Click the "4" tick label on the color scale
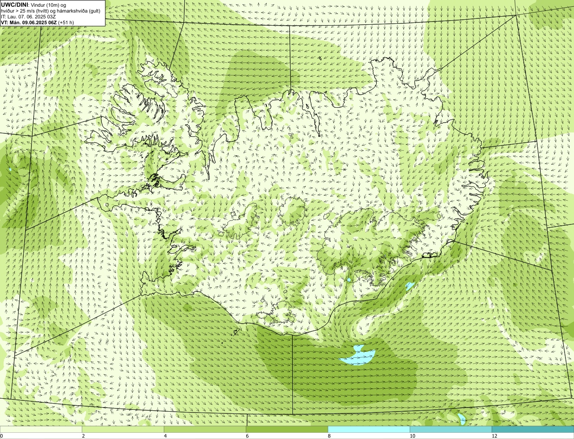Image resolution: width=574 pixels, height=439 pixels. coord(165,436)
